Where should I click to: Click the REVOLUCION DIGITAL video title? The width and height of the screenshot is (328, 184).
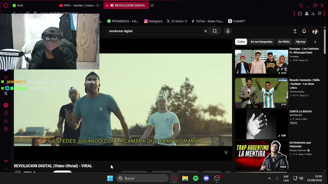pos(53,166)
